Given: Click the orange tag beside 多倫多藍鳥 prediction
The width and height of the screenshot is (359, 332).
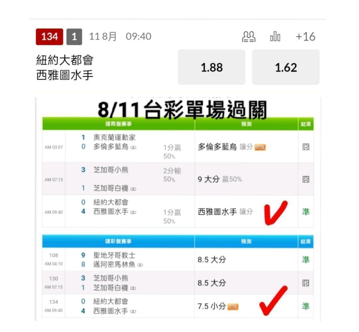Looking at the screenshot, I should (260, 147).
